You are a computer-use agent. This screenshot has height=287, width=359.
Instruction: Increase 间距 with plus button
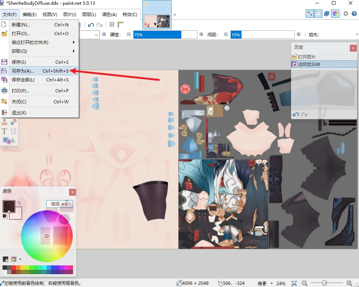[298, 34]
